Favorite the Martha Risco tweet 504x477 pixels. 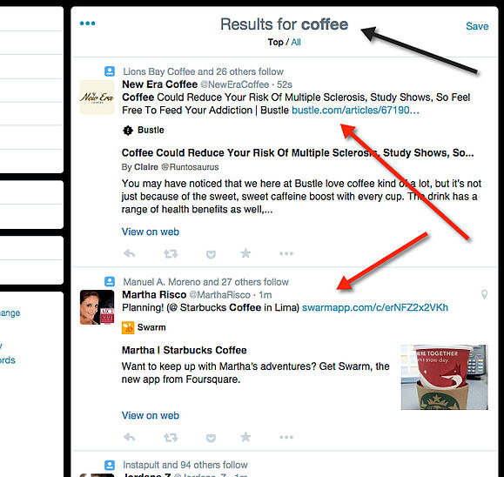click(x=245, y=437)
